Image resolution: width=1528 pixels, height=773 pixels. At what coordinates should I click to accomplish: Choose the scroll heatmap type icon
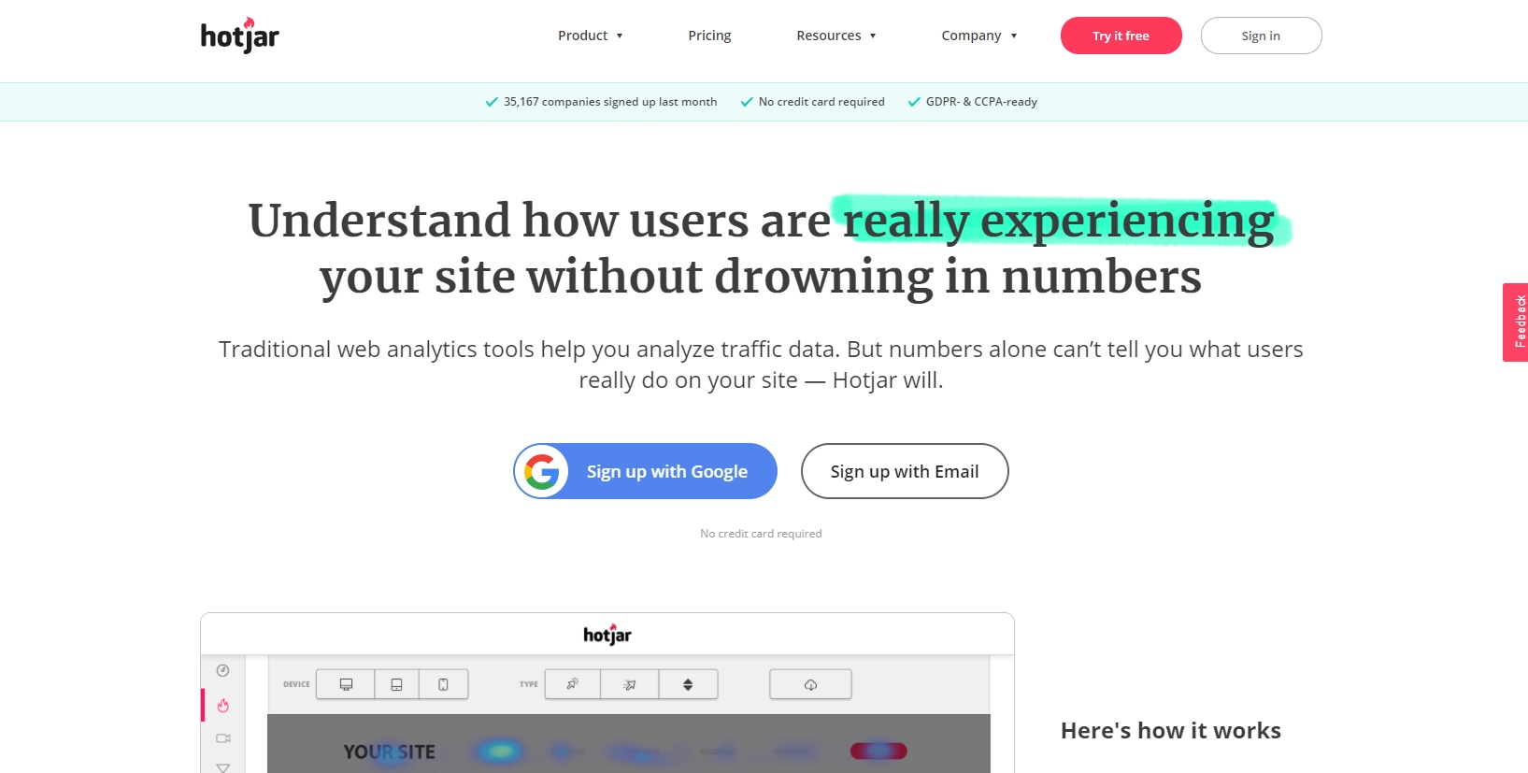688,684
